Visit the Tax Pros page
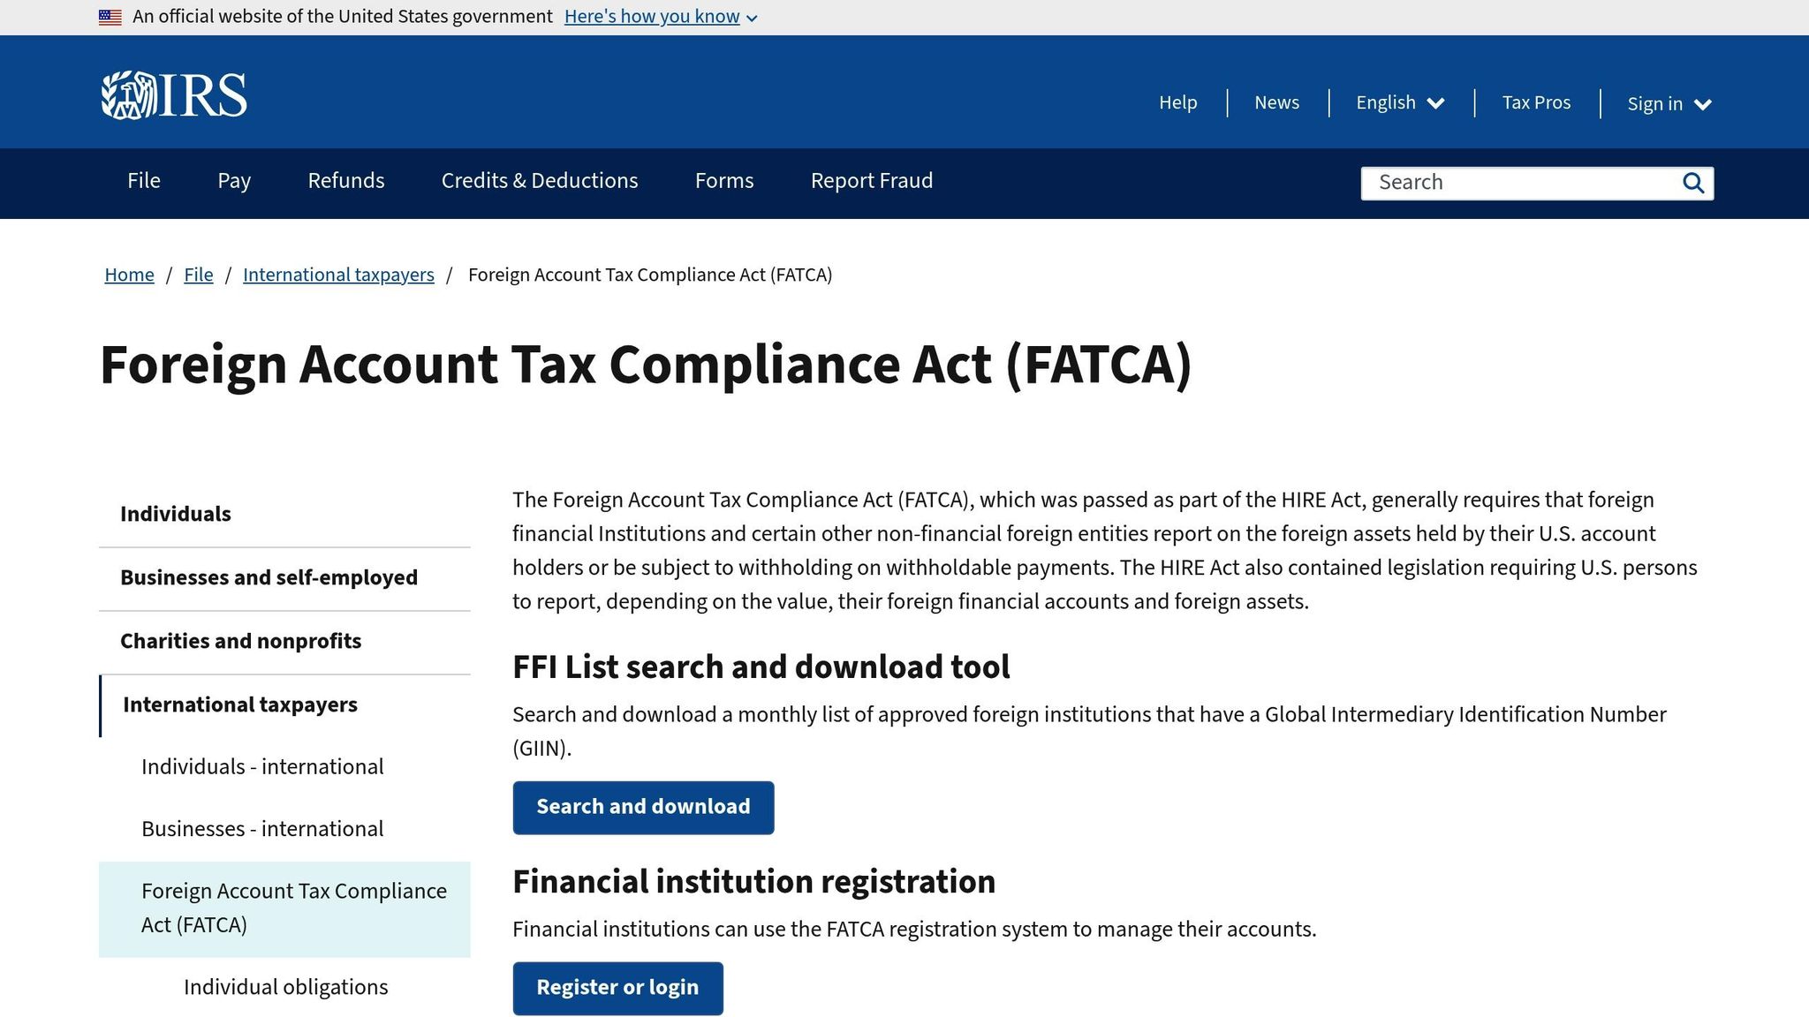 point(1536,102)
